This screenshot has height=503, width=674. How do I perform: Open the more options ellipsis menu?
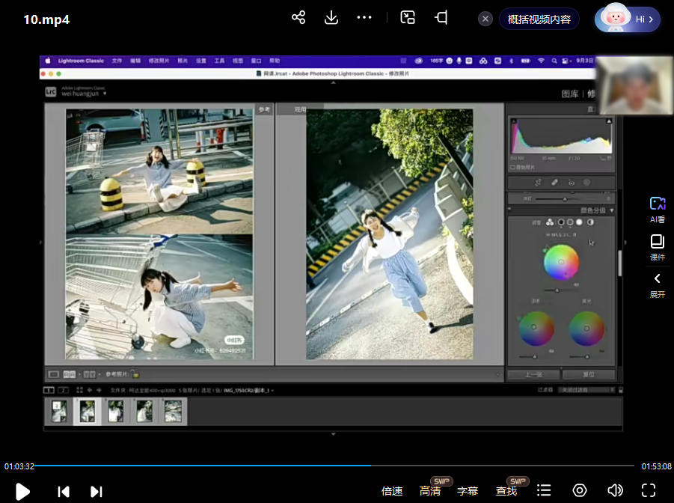364,18
